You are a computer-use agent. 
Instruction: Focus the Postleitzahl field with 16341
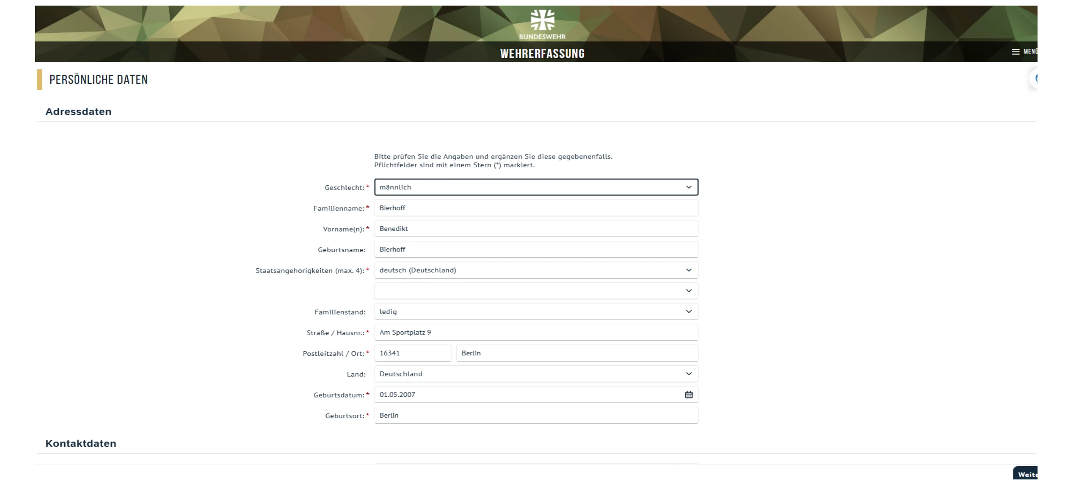413,353
